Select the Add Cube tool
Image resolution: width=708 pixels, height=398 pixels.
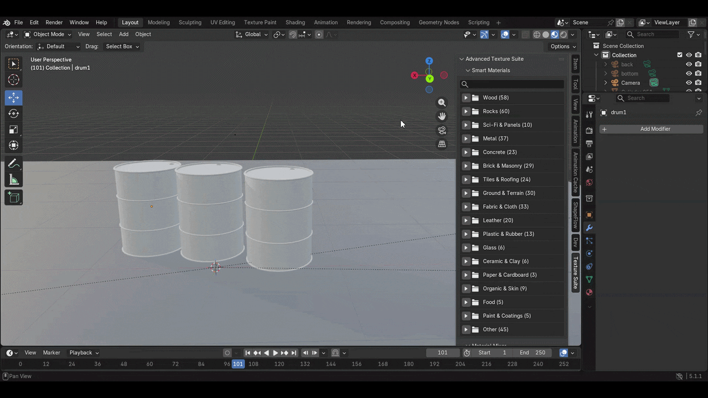click(x=14, y=198)
